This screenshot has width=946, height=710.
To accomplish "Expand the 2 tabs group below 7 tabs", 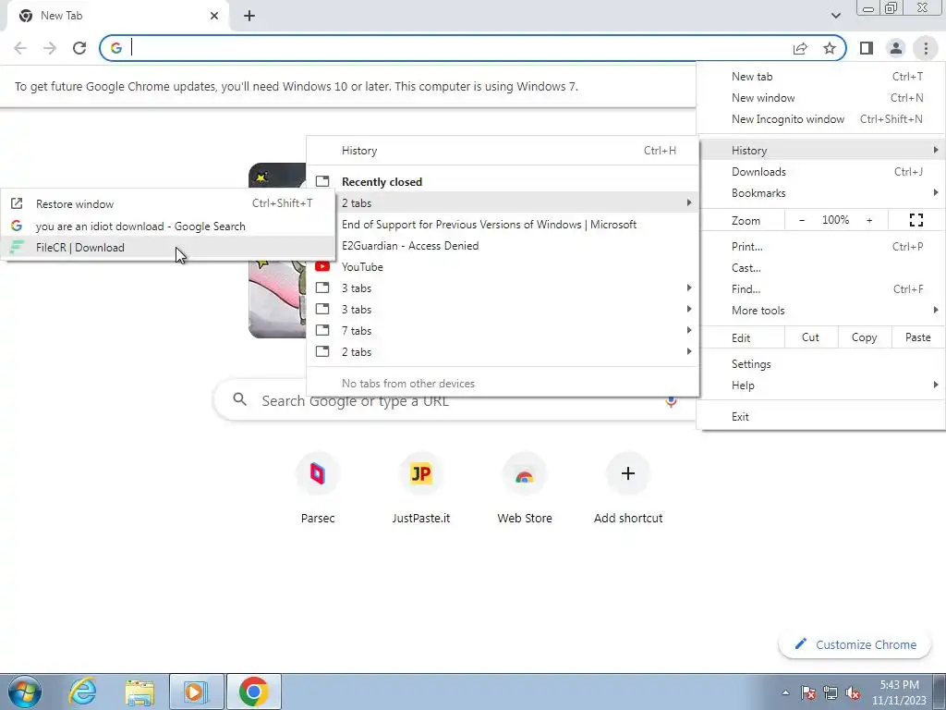I will coord(503,351).
